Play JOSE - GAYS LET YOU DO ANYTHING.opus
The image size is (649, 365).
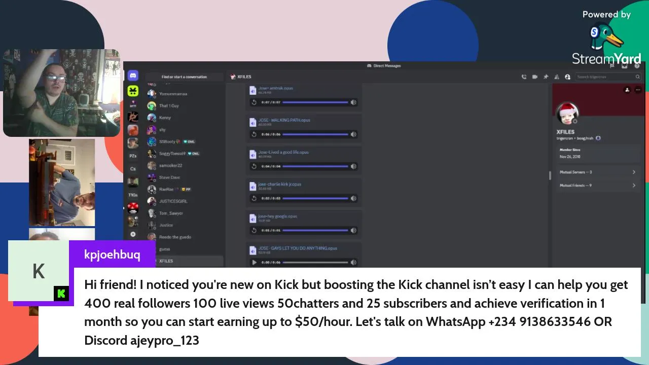point(254,263)
